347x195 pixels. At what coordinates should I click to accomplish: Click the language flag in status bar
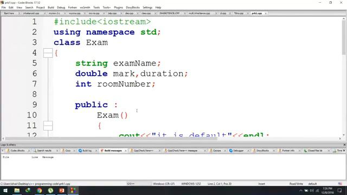340,184
